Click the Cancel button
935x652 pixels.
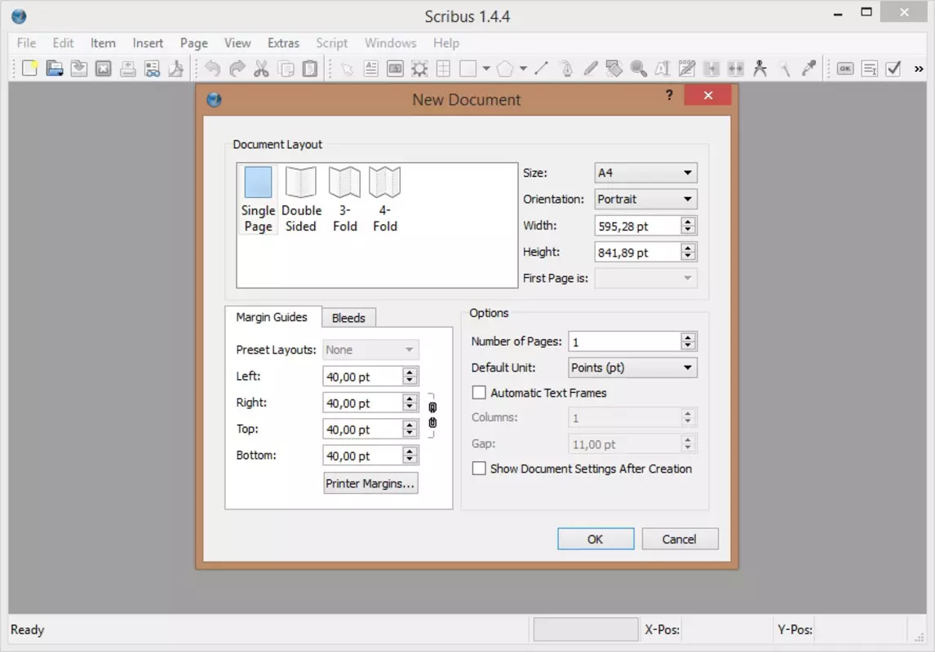click(680, 539)
